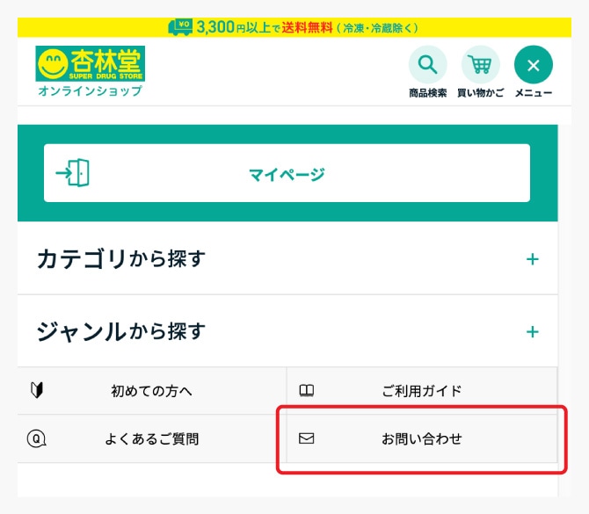
Task: Close the menu with the X icon
Action: pos(534,64)
